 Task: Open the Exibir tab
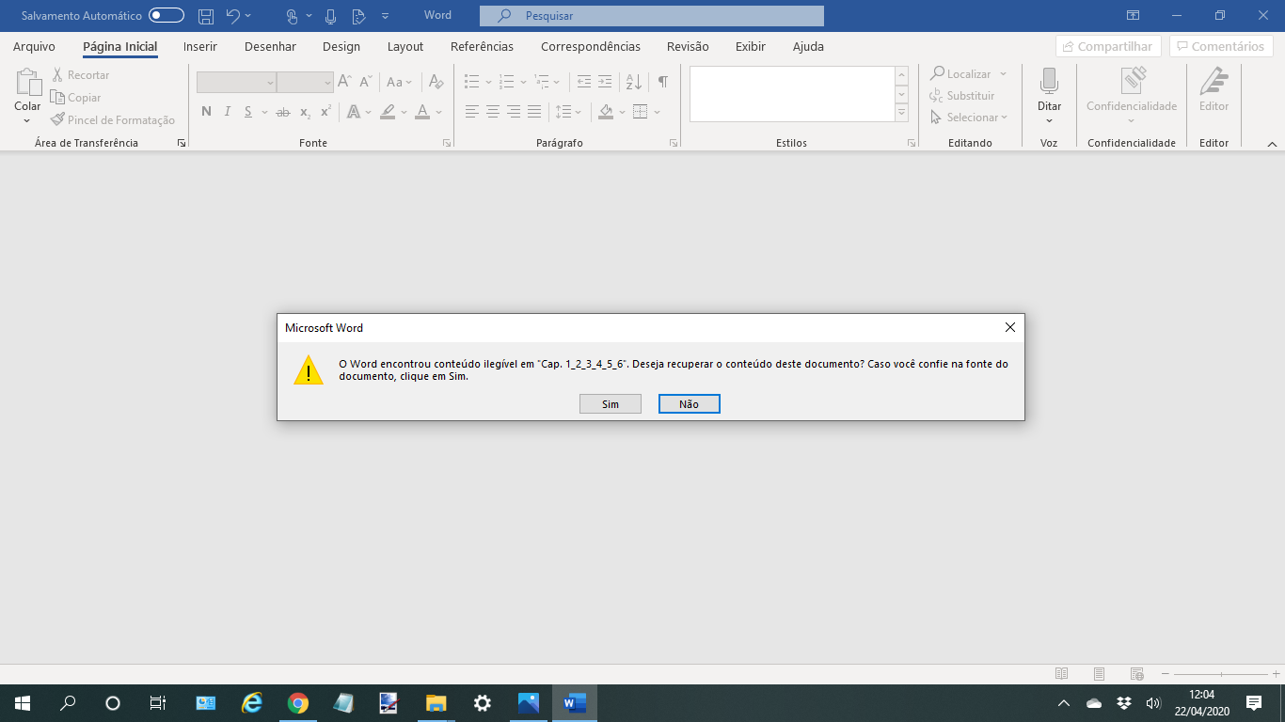coord(751,46)
